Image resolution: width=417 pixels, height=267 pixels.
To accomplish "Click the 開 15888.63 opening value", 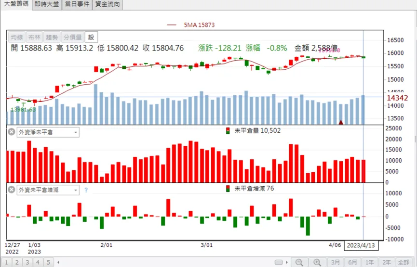I will 31,48.
